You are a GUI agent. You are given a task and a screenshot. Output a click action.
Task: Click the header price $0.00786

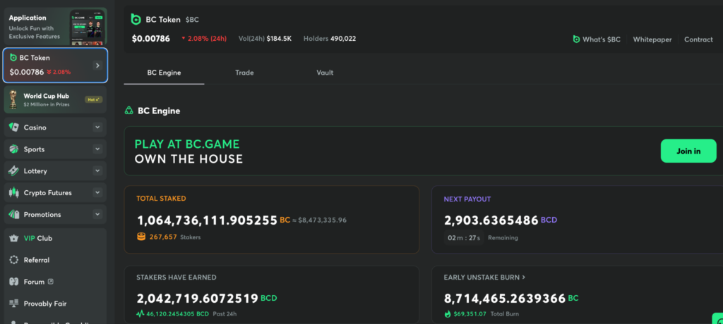click(151, 39)
